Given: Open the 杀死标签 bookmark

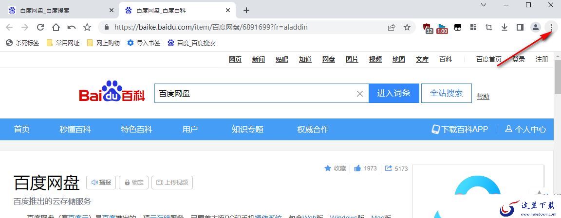Looking at the screenshot, I should [x=22, y=43].
